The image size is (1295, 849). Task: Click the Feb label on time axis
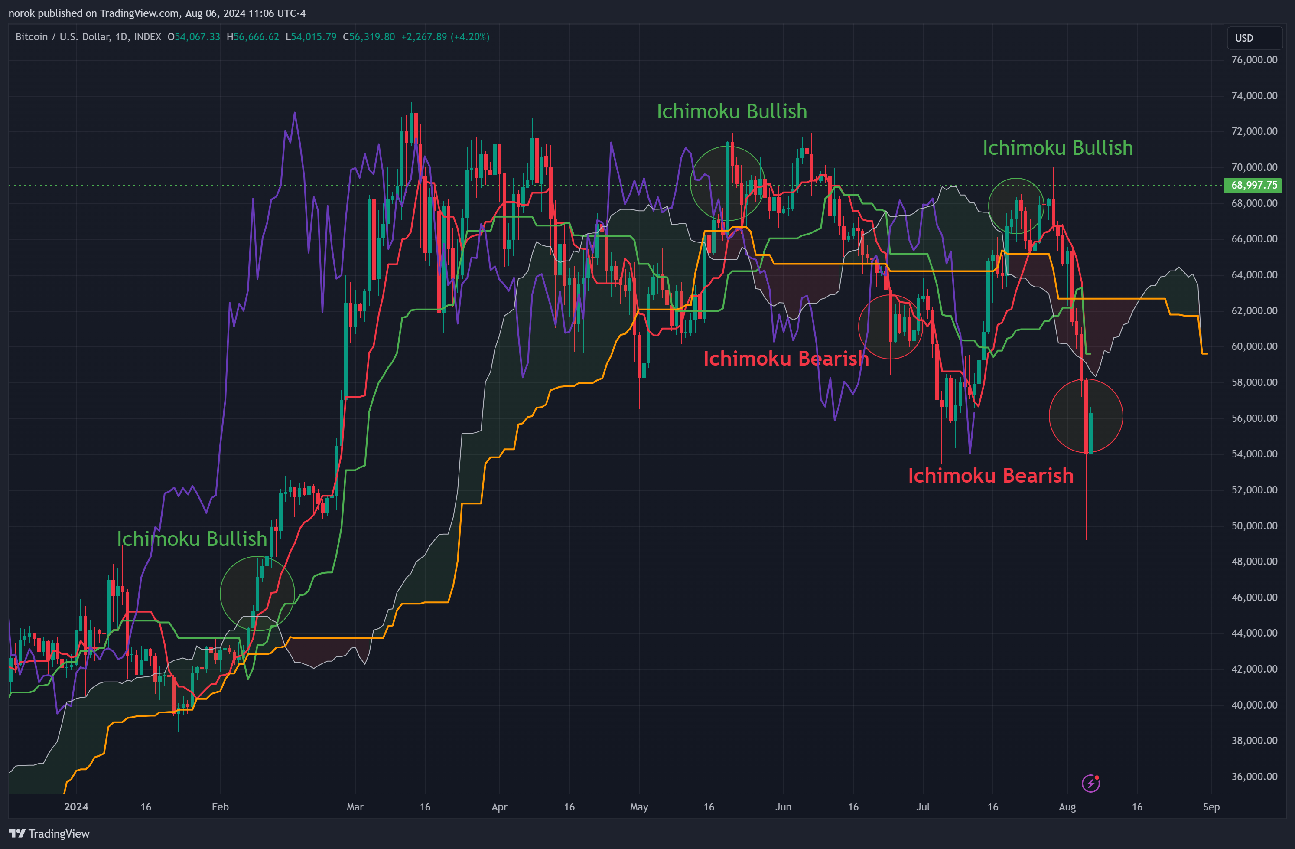[220, 807]
